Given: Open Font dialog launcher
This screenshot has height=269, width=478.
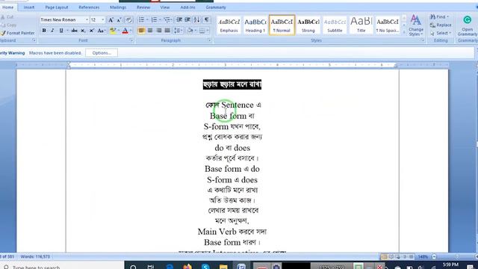Looking at the screenshot, I should click(x=131, y=40).
